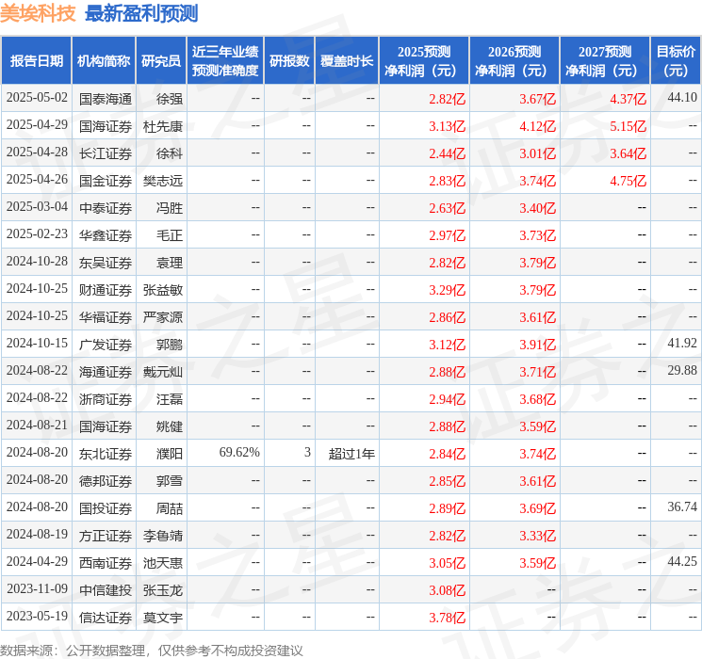Click the 44.25 target price value
Viewport: 702px width, 659px height.
pyautogui.click(x=681, y=562)
